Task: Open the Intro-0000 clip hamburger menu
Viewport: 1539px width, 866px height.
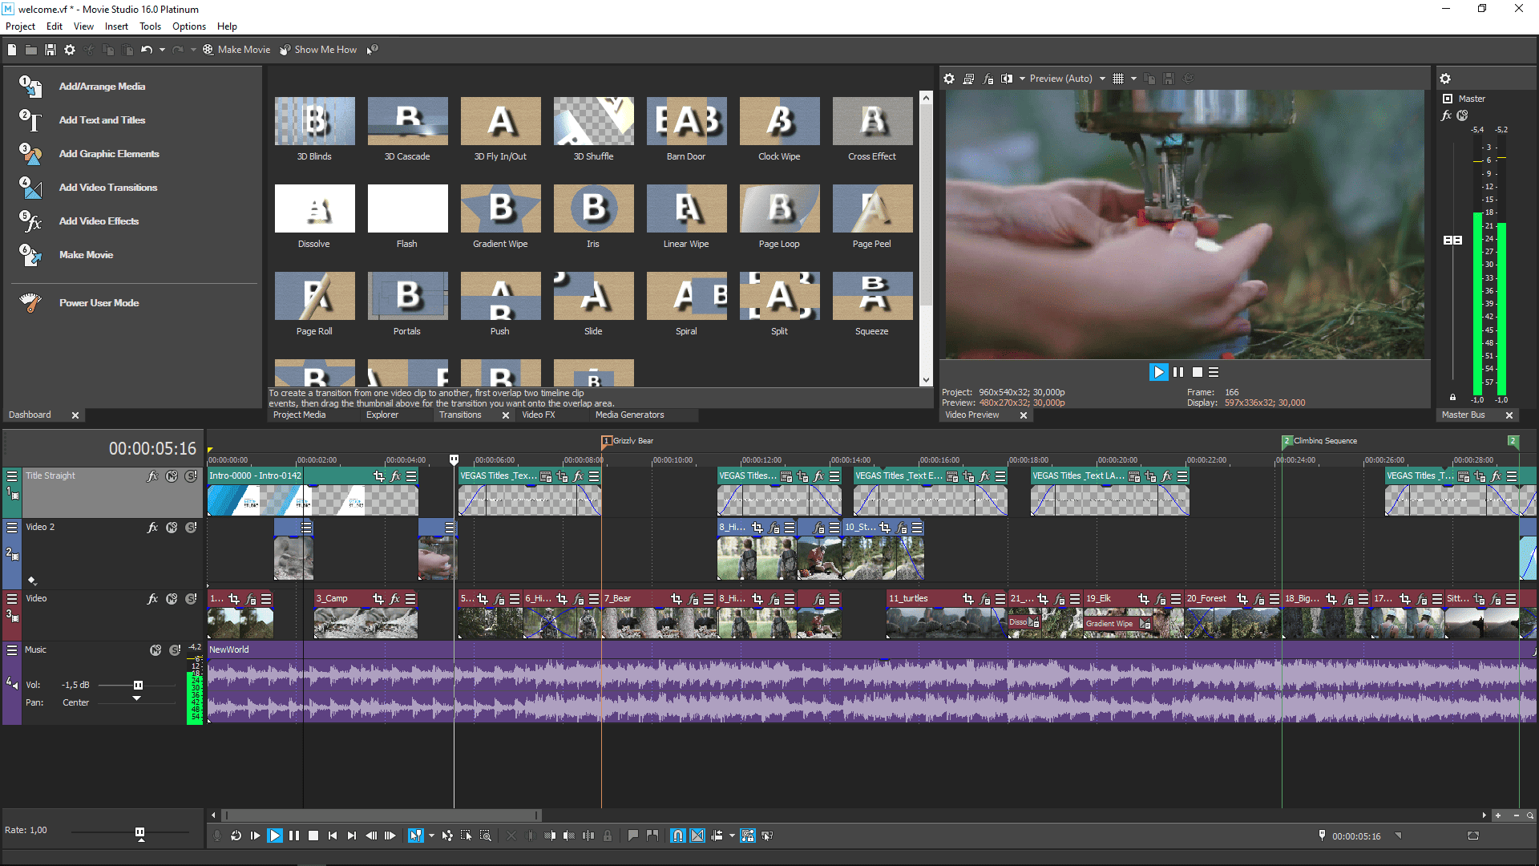Action: click(x=411, y=476)
